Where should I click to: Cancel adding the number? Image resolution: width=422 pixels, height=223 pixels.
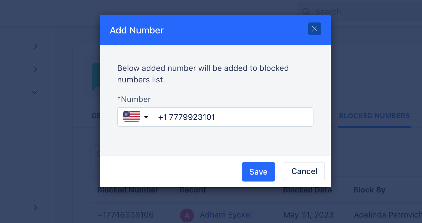[304, 171]
